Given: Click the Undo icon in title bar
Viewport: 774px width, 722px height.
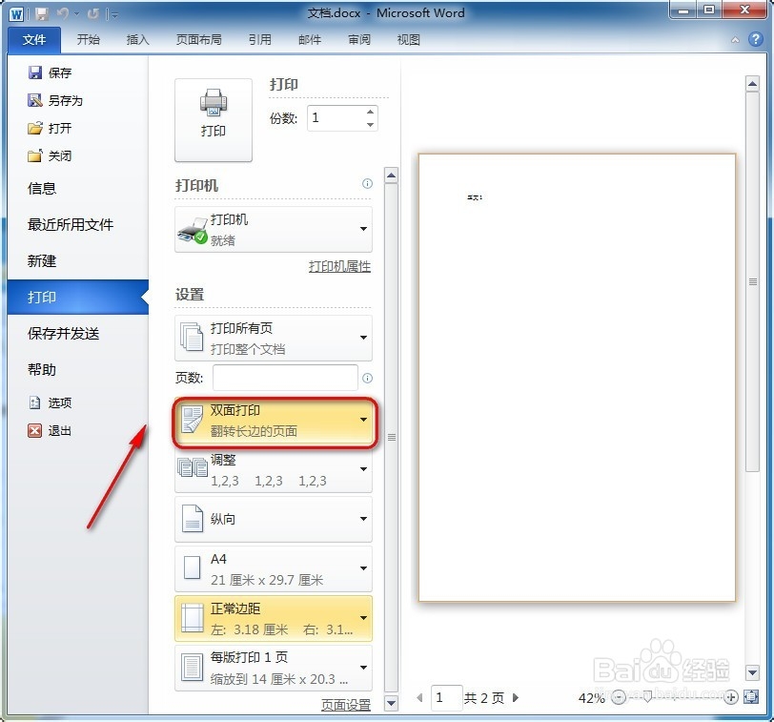Looking at the screenshot, I should click(63, 13).
